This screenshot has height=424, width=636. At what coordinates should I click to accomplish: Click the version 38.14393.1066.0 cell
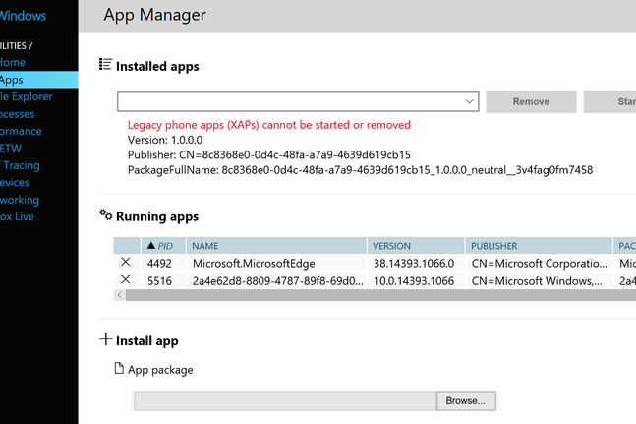pos(414,264)
